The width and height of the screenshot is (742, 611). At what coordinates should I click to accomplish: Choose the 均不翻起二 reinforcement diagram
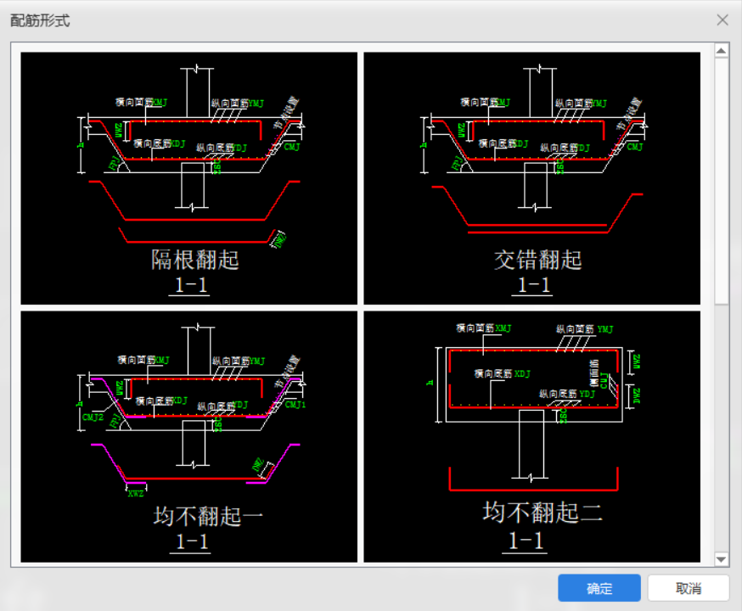[x=532, y=436]
